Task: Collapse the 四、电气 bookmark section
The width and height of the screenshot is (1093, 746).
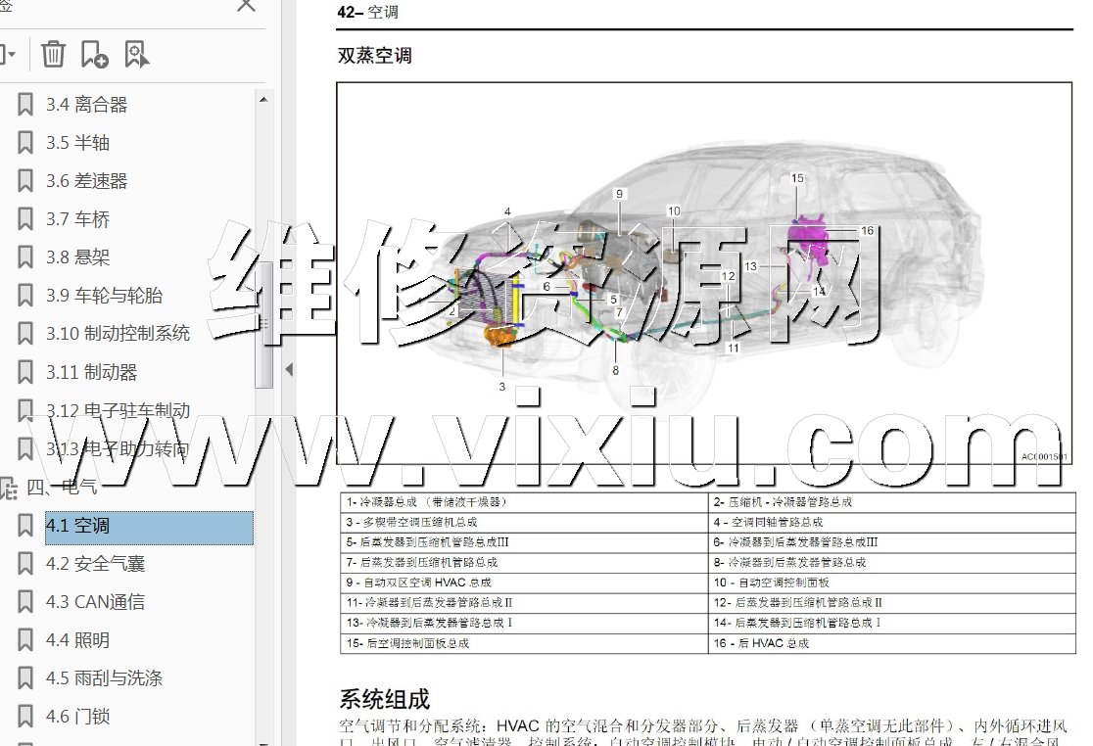Action: (9, 488)
